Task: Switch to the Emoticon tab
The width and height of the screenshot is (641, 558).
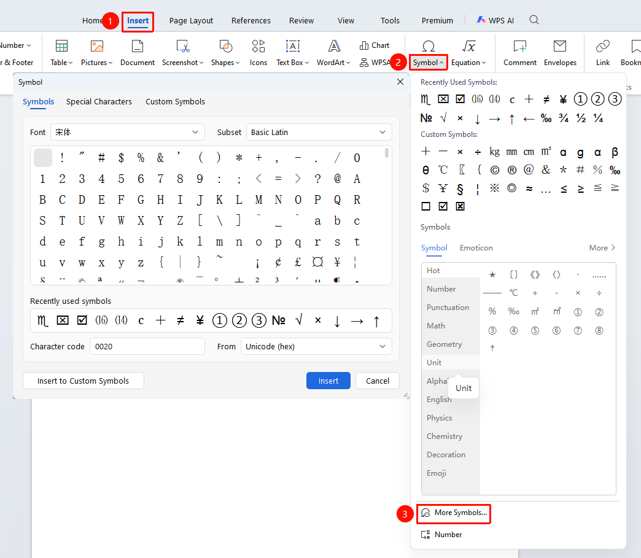Action: pos(476,248)
